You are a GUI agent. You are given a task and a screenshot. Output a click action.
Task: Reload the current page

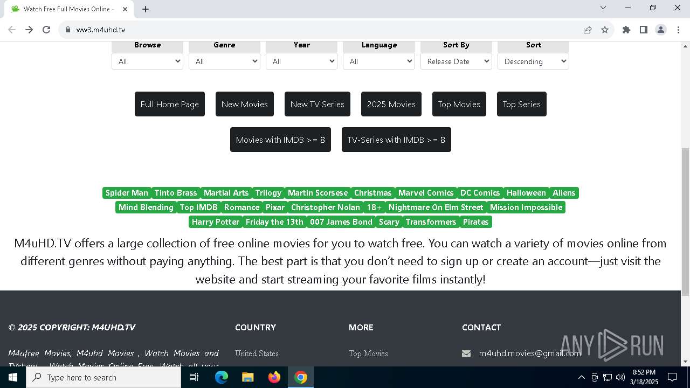coord(46,30)
